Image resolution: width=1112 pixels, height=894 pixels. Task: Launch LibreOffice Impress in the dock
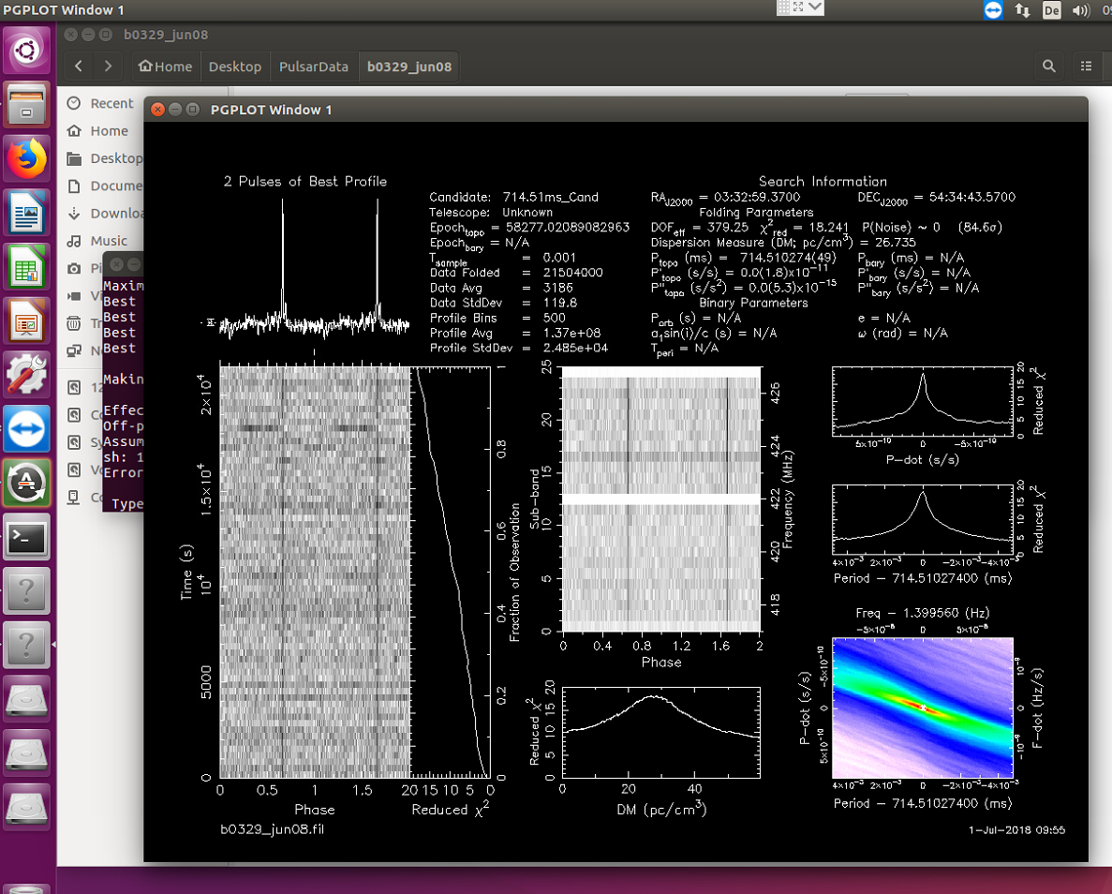click(26, 320)
